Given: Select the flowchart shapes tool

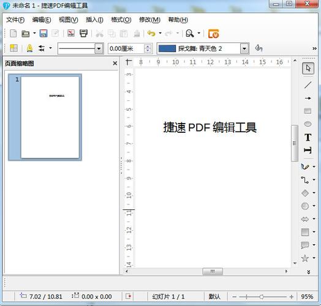Looking at the screenshot, I should 305,232.
